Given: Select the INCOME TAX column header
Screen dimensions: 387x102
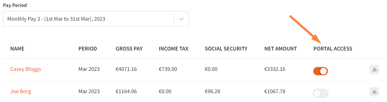Looking at the screenshot, I should (x=174, y=49).
